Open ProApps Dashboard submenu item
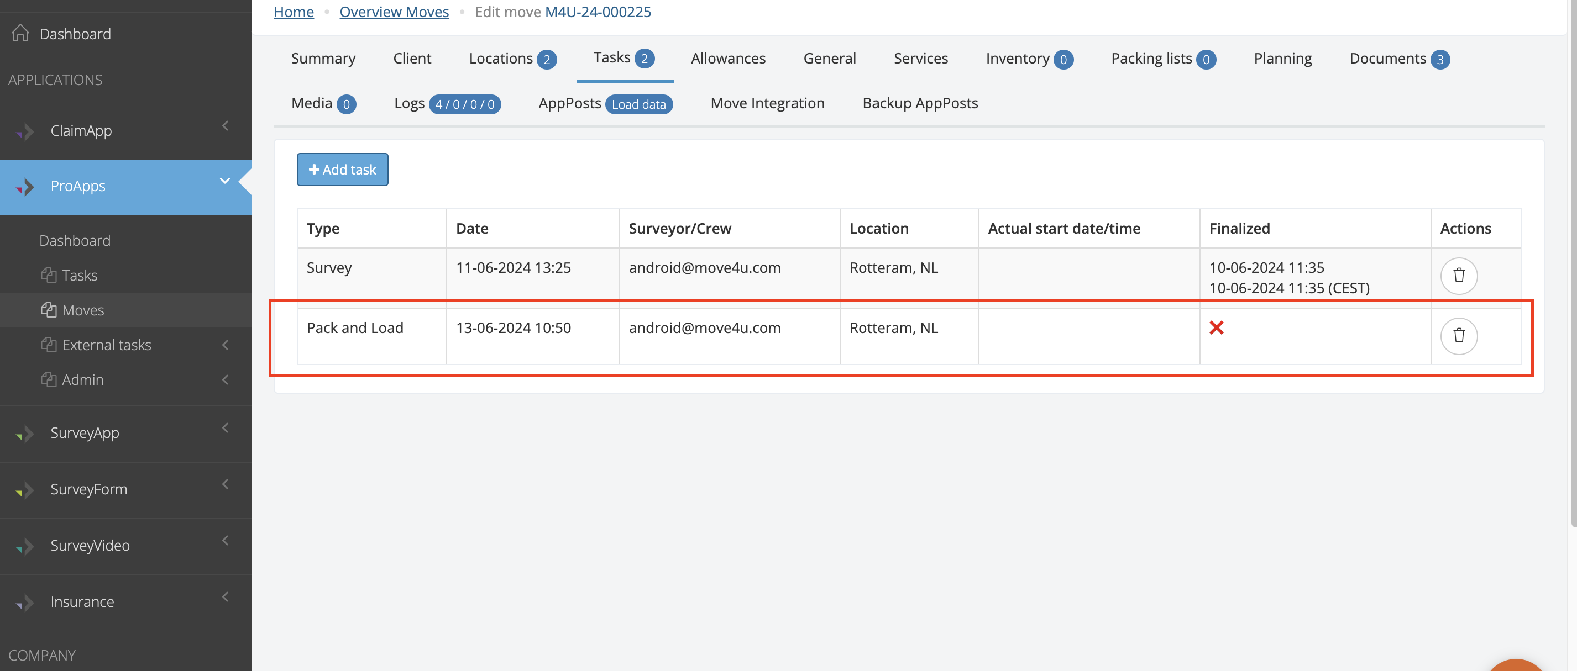The height and width of the screenshot is (671, 1577). (x=75, y=240)
